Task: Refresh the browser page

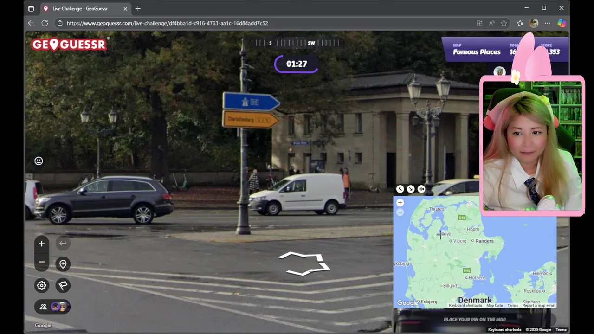Action: coord(45,23)
